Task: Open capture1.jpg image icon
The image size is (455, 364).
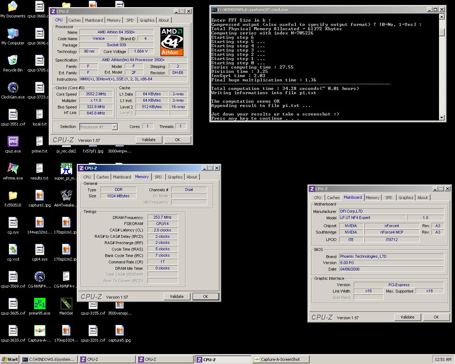Action: coord(39,198)
